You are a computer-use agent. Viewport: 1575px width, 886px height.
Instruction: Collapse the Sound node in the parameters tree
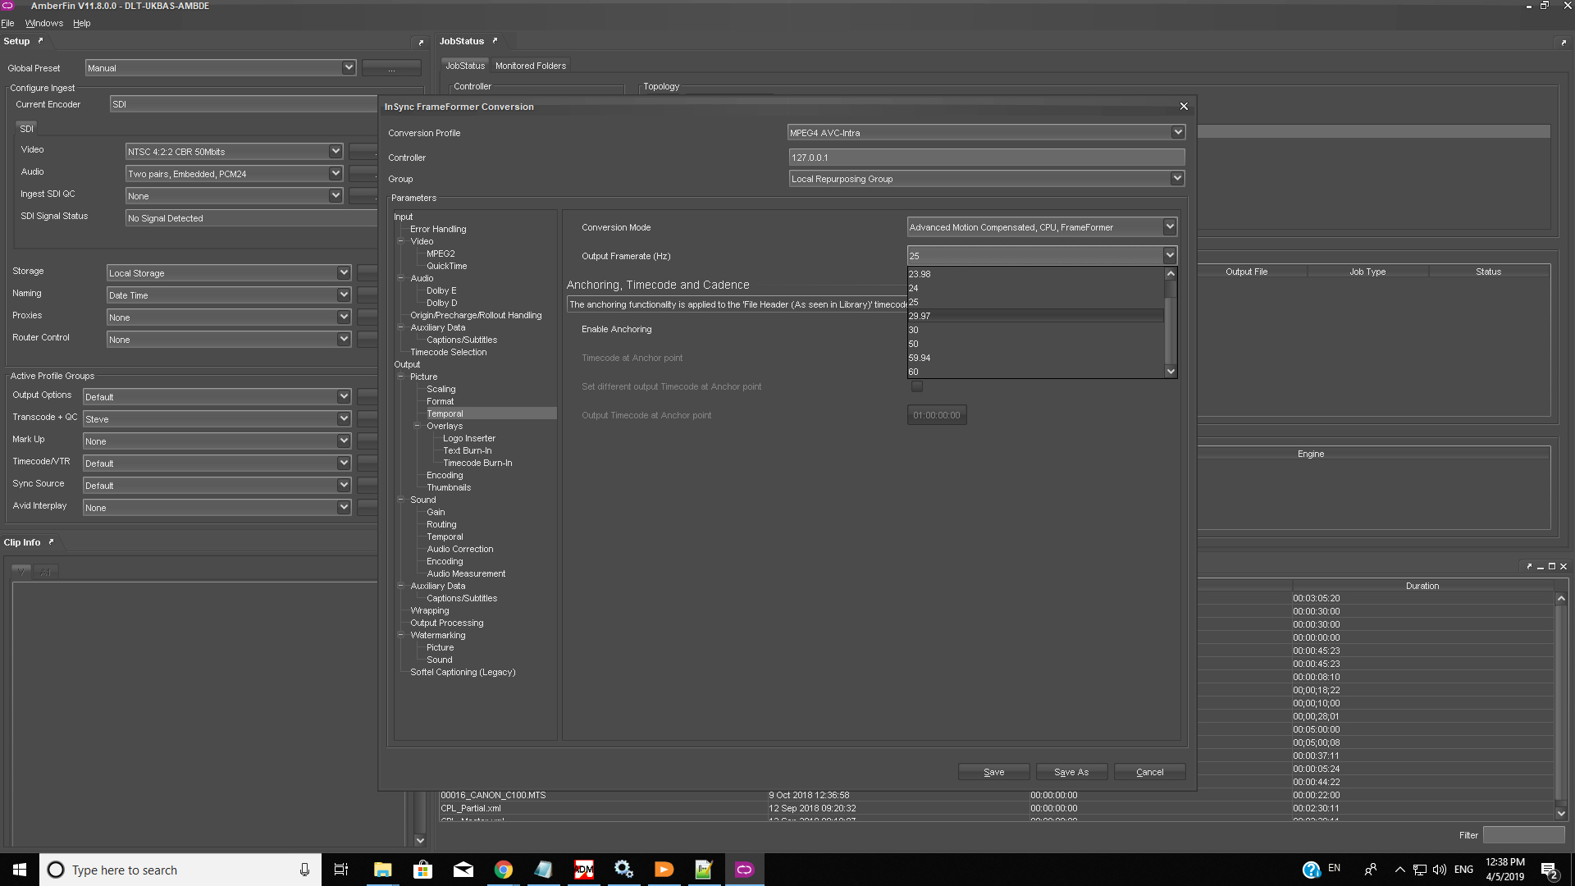tap(401, 499)
